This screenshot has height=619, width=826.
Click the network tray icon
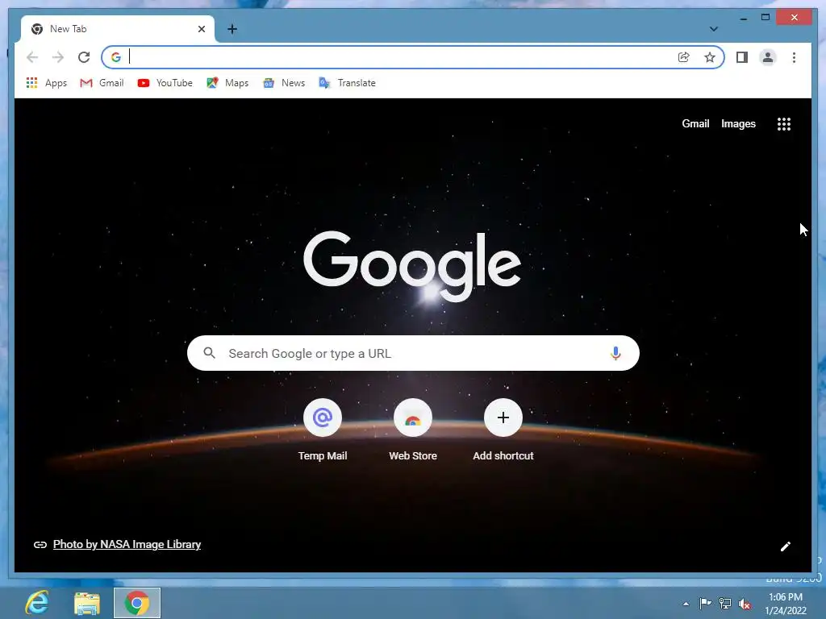click(x=725, y=603)
